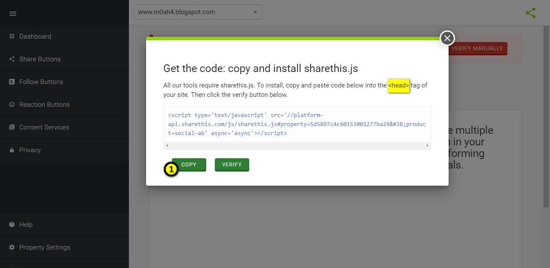550x268 pixels.
Task: Click the Help question mark icon
Action: pyautogui.click(x=12, y=225)
